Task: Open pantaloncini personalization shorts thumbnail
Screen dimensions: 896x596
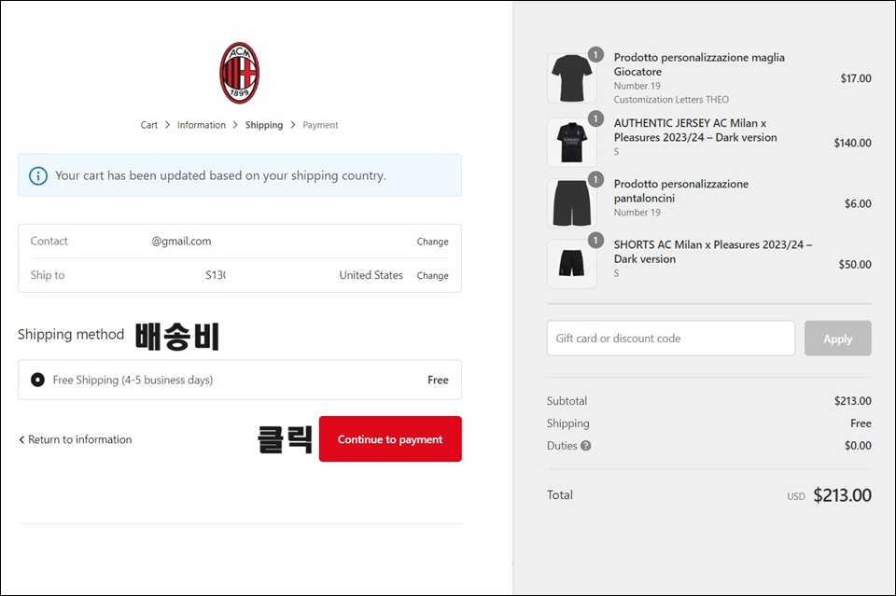Action: [x=572, y=203]
